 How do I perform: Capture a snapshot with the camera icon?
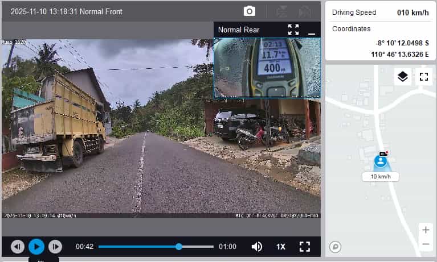250,11
